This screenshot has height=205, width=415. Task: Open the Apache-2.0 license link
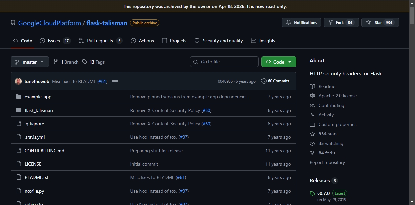click(x=338, y=96)
